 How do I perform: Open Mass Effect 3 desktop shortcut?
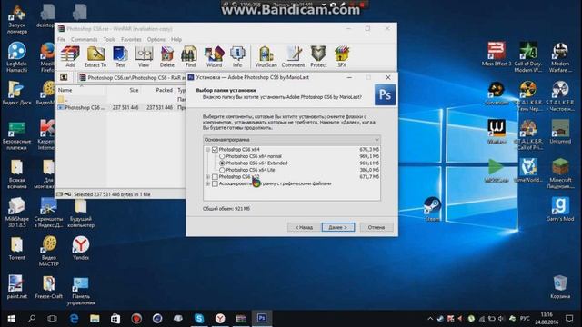point(497,54)
